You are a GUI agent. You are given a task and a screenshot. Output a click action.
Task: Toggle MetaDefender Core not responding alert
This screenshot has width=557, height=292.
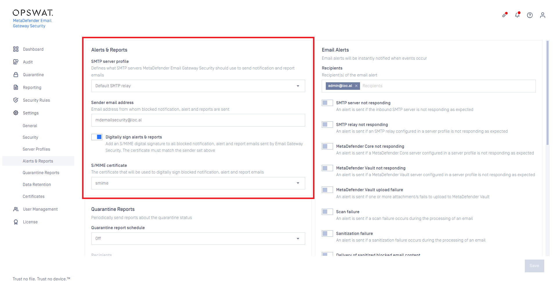(327, 146)
